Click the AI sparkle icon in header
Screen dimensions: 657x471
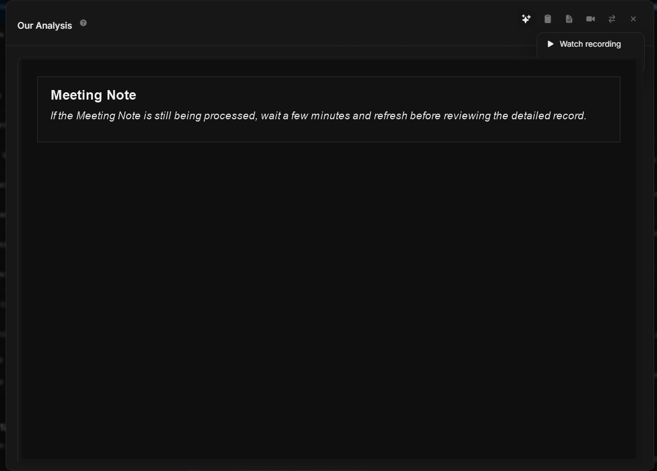[526, 19]
